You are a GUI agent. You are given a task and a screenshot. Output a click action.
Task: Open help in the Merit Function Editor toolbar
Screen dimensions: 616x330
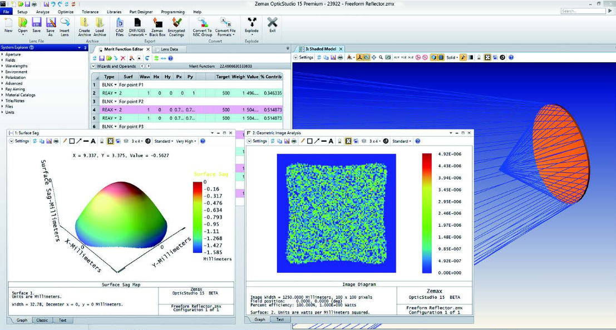point(170,58)
